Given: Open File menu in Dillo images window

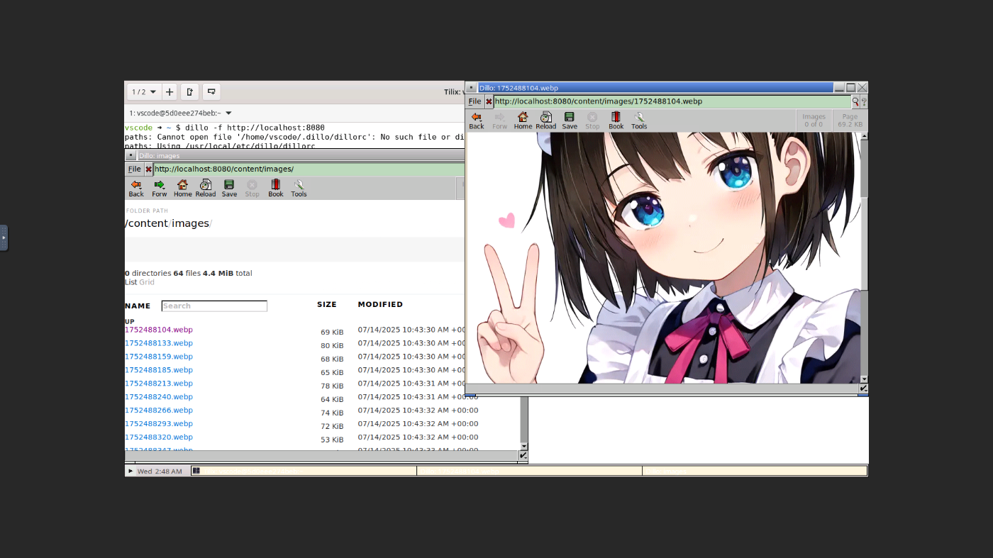Looking at the screenshot, I should 134,169.
